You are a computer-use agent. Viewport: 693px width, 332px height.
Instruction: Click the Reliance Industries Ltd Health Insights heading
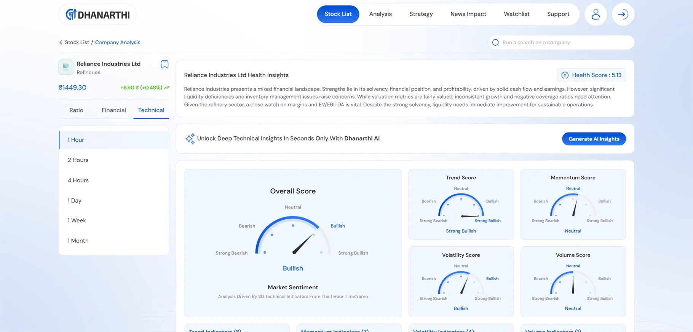click(x=236, y=75)
